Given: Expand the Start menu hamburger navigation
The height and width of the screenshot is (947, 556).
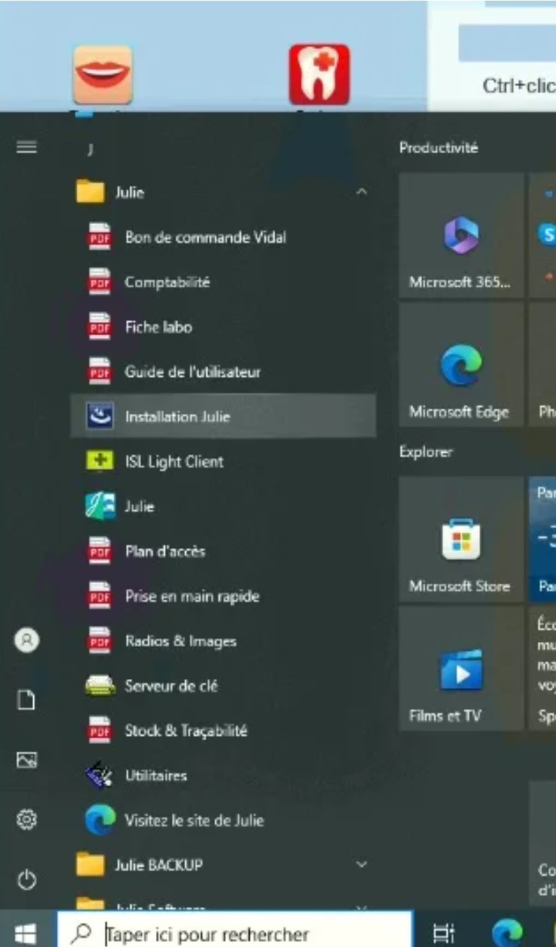Looking at the screenshot, I should pyautogui.click(x=27, y=147).
